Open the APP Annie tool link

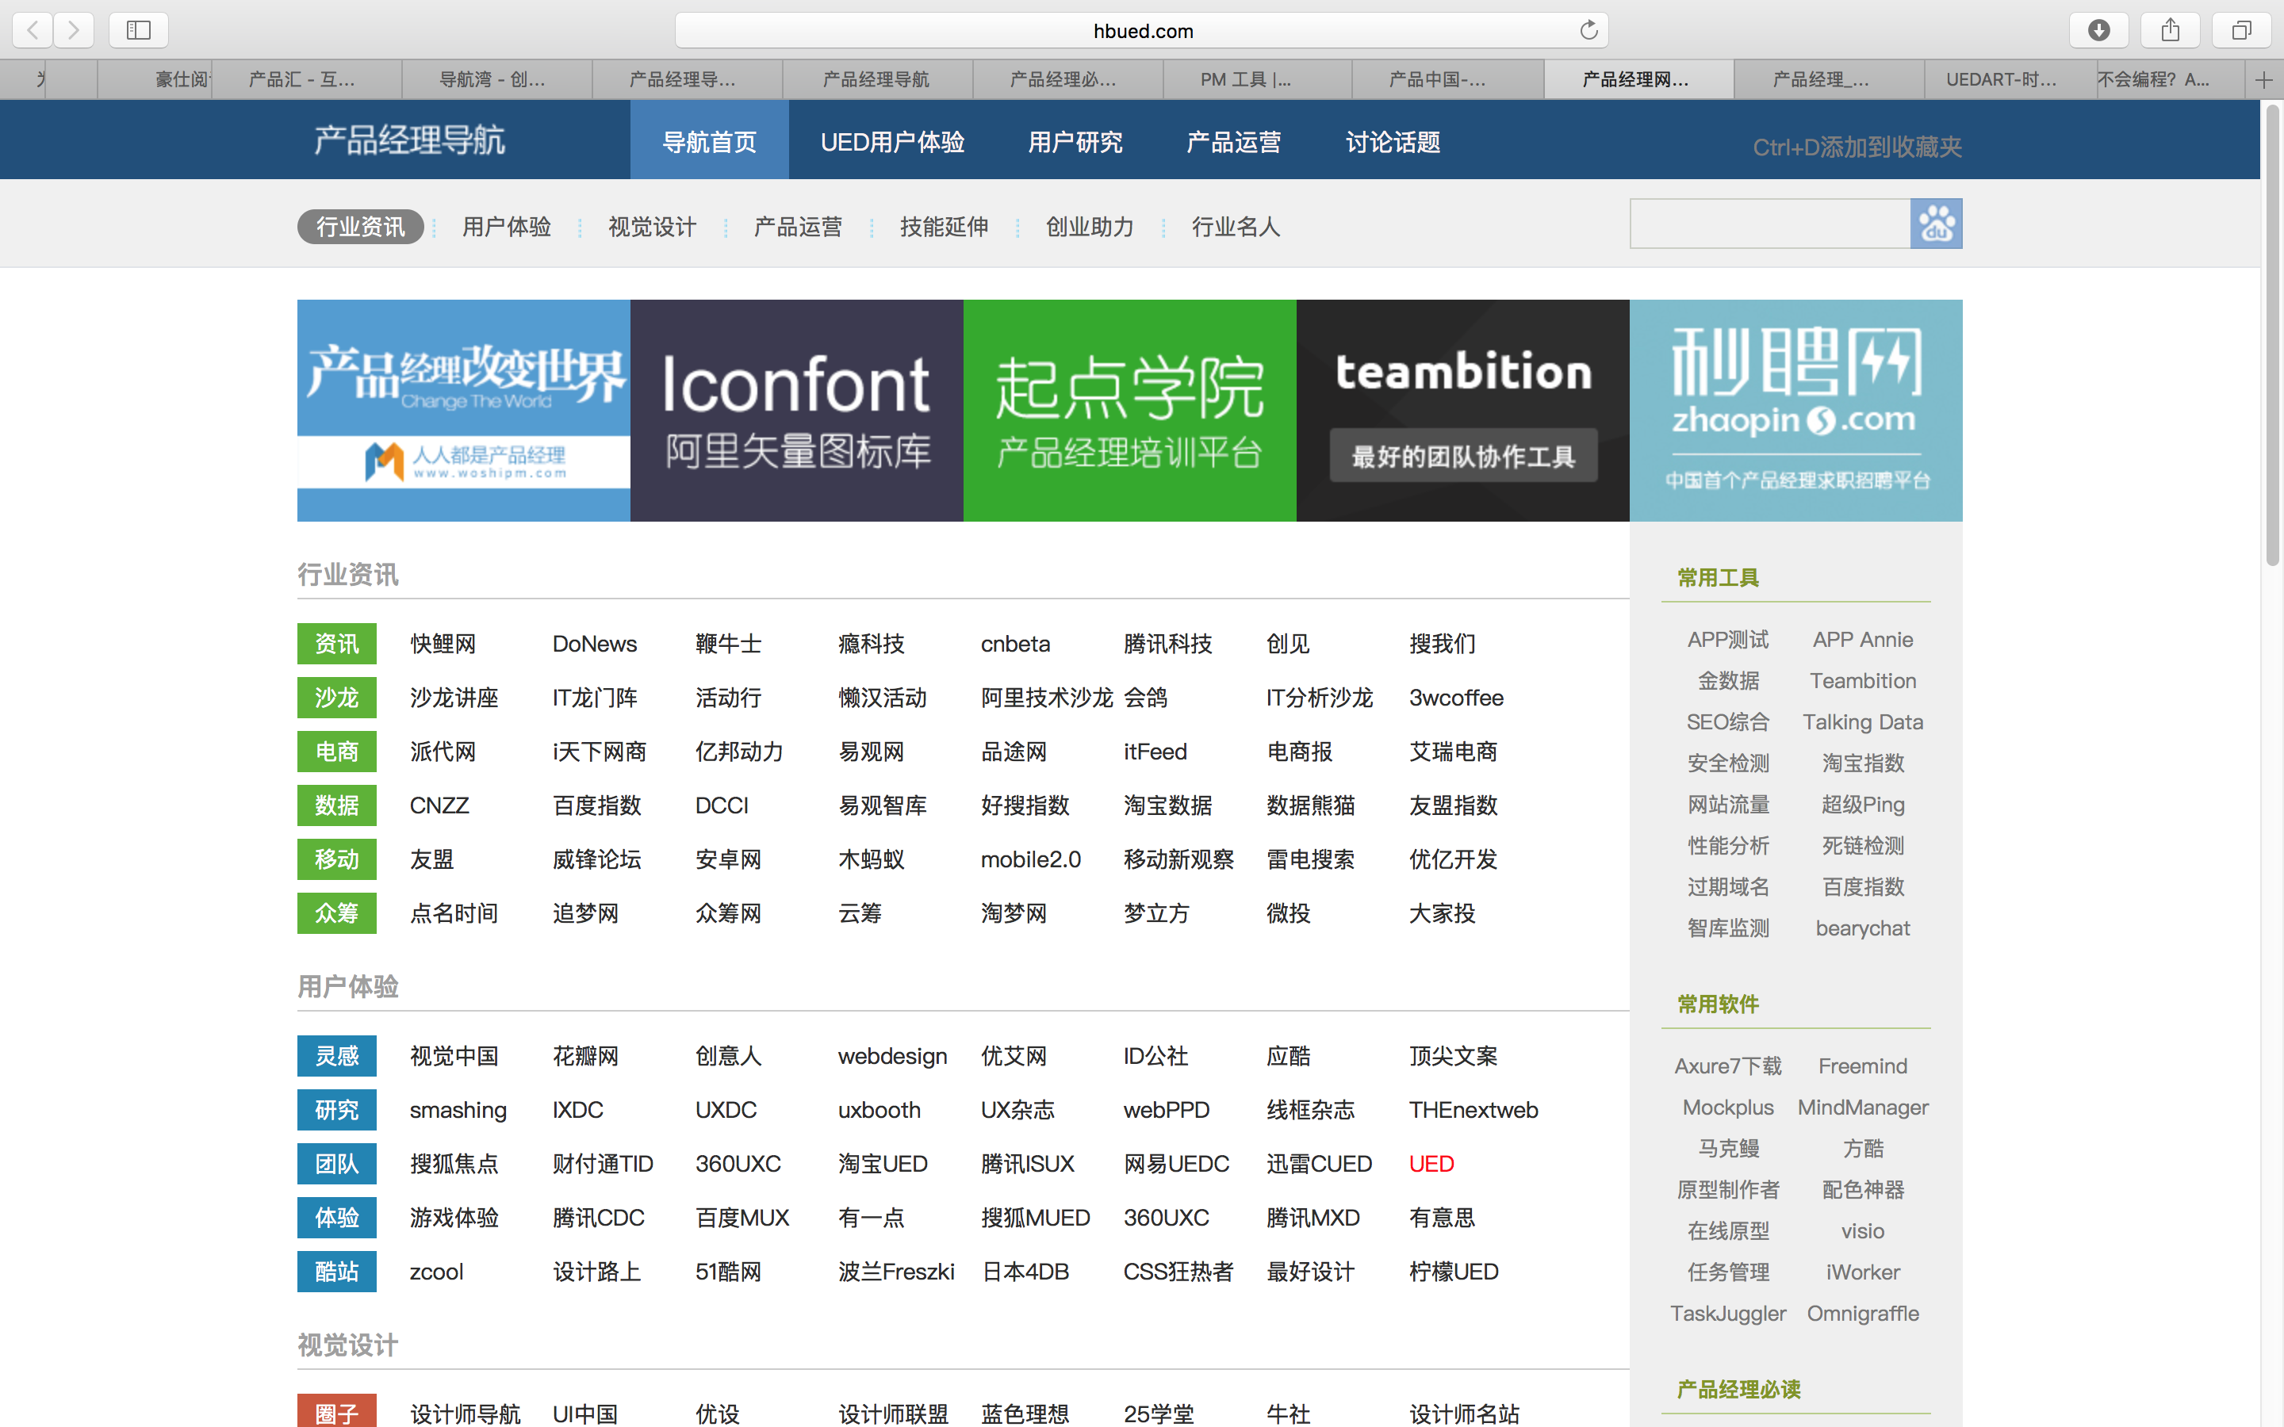pyautogui.click(x=1862, y=640)
